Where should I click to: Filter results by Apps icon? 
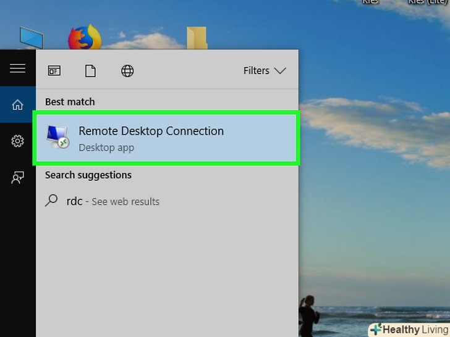click(54, 71)
